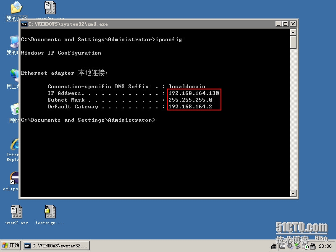The width and height of the screenshot is (336, 252).
Task: Click the VMware Tools tray icon
Action: pyautogui.click(x=282, y=246)
